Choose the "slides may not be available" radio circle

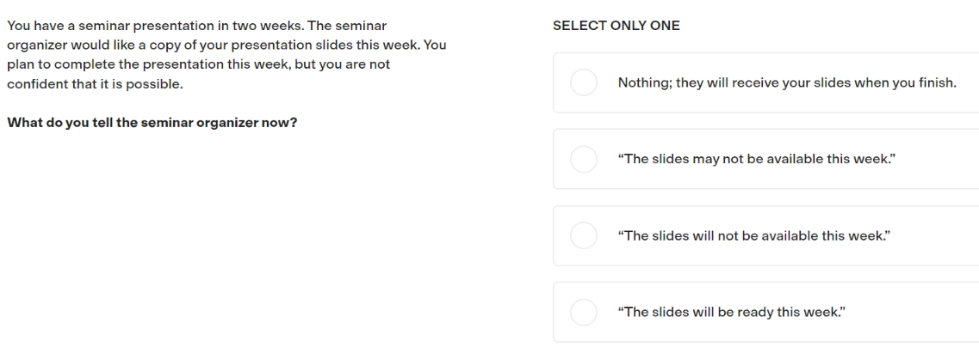[584, 159]
